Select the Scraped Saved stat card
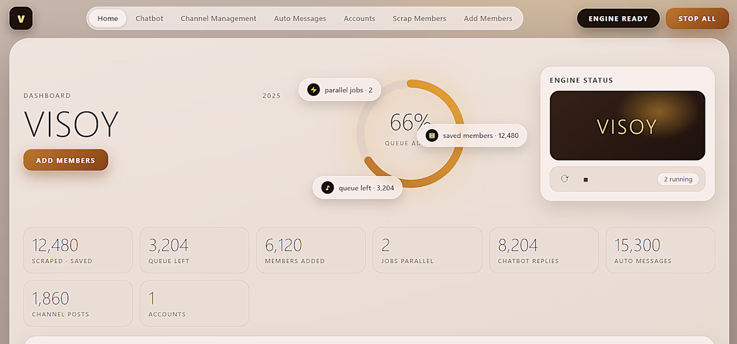Viewport: 737px width, 344px height. [78, 250]
